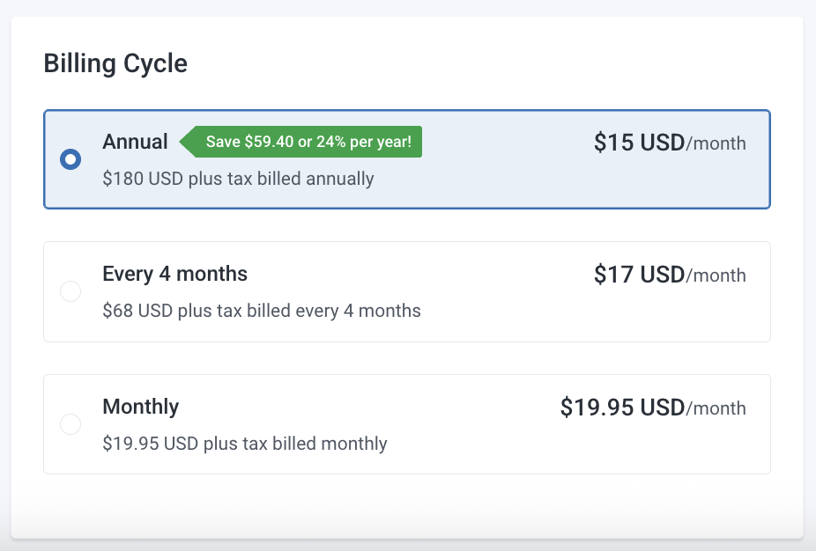Click the $68 USD billed every 4 months text

point(261,311)
